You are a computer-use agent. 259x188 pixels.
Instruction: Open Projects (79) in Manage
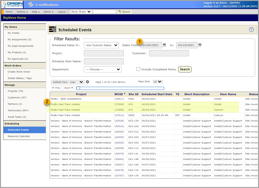pos(15,91)
